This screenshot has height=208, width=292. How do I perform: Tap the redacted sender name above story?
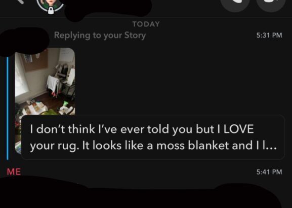(23, 41)
